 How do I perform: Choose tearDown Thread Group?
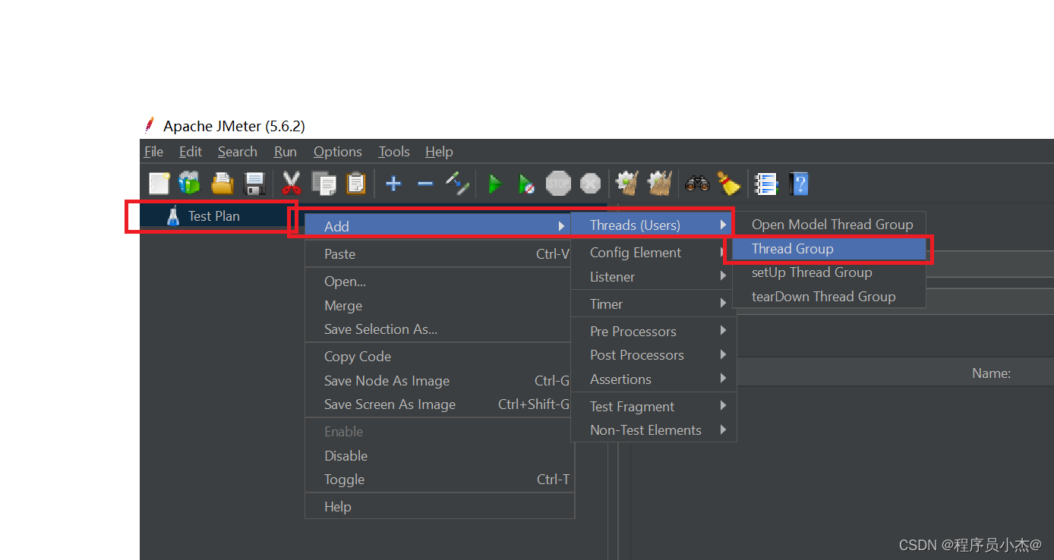click(x=829, y=297)
